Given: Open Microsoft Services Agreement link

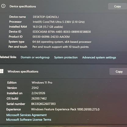Looking at the screenshot, I should tap(27, 115).
